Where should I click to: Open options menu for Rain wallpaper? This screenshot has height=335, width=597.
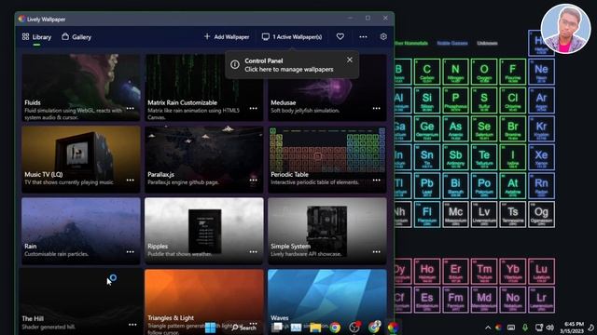pos(131,252)
